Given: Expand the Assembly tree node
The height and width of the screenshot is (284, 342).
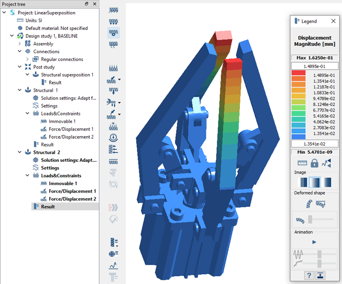Looking at the screenshot, I should click(20, 44).
